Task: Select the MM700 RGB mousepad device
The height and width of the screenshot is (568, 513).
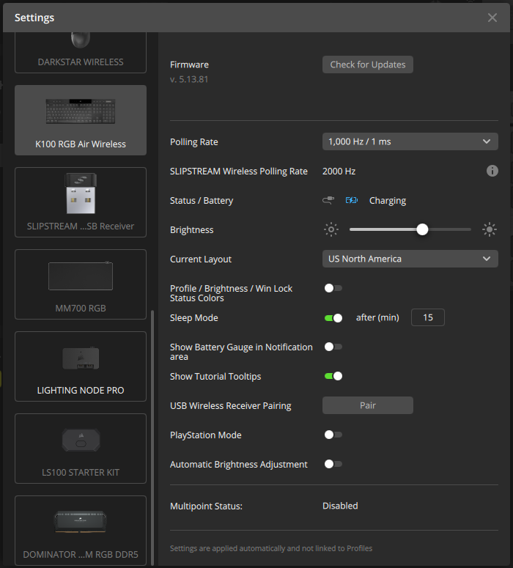Action: [81, 284]
